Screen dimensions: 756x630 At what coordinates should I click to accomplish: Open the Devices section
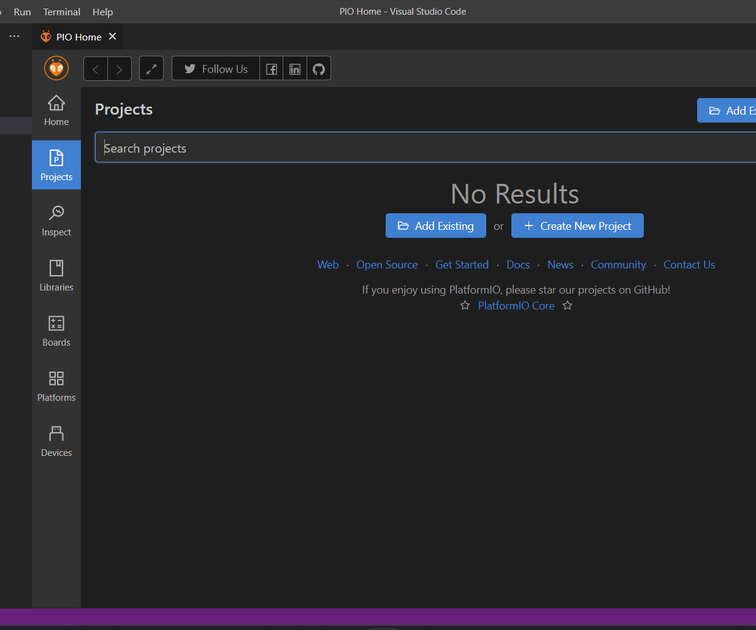coord(56,441)
